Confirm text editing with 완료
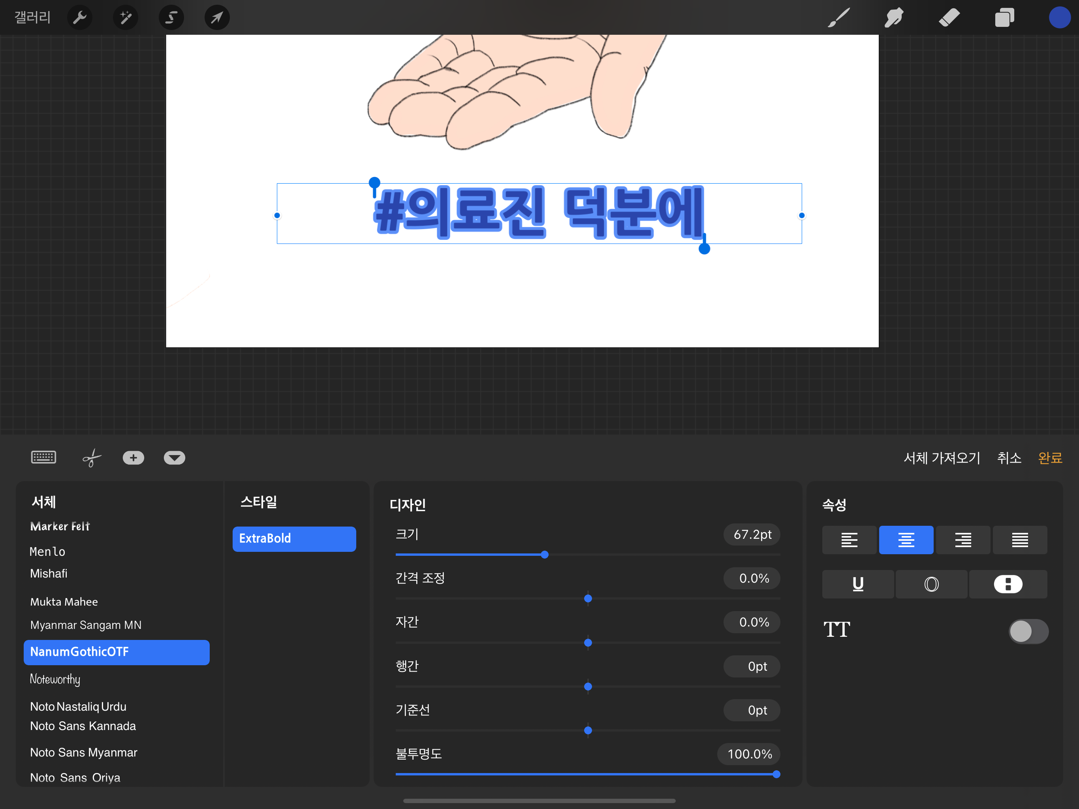Screen dimensions: 1079x809 pos(1050,458)
